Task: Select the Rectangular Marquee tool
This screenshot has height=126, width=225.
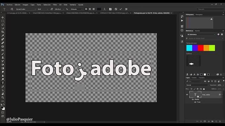Action: coord(3,21)
